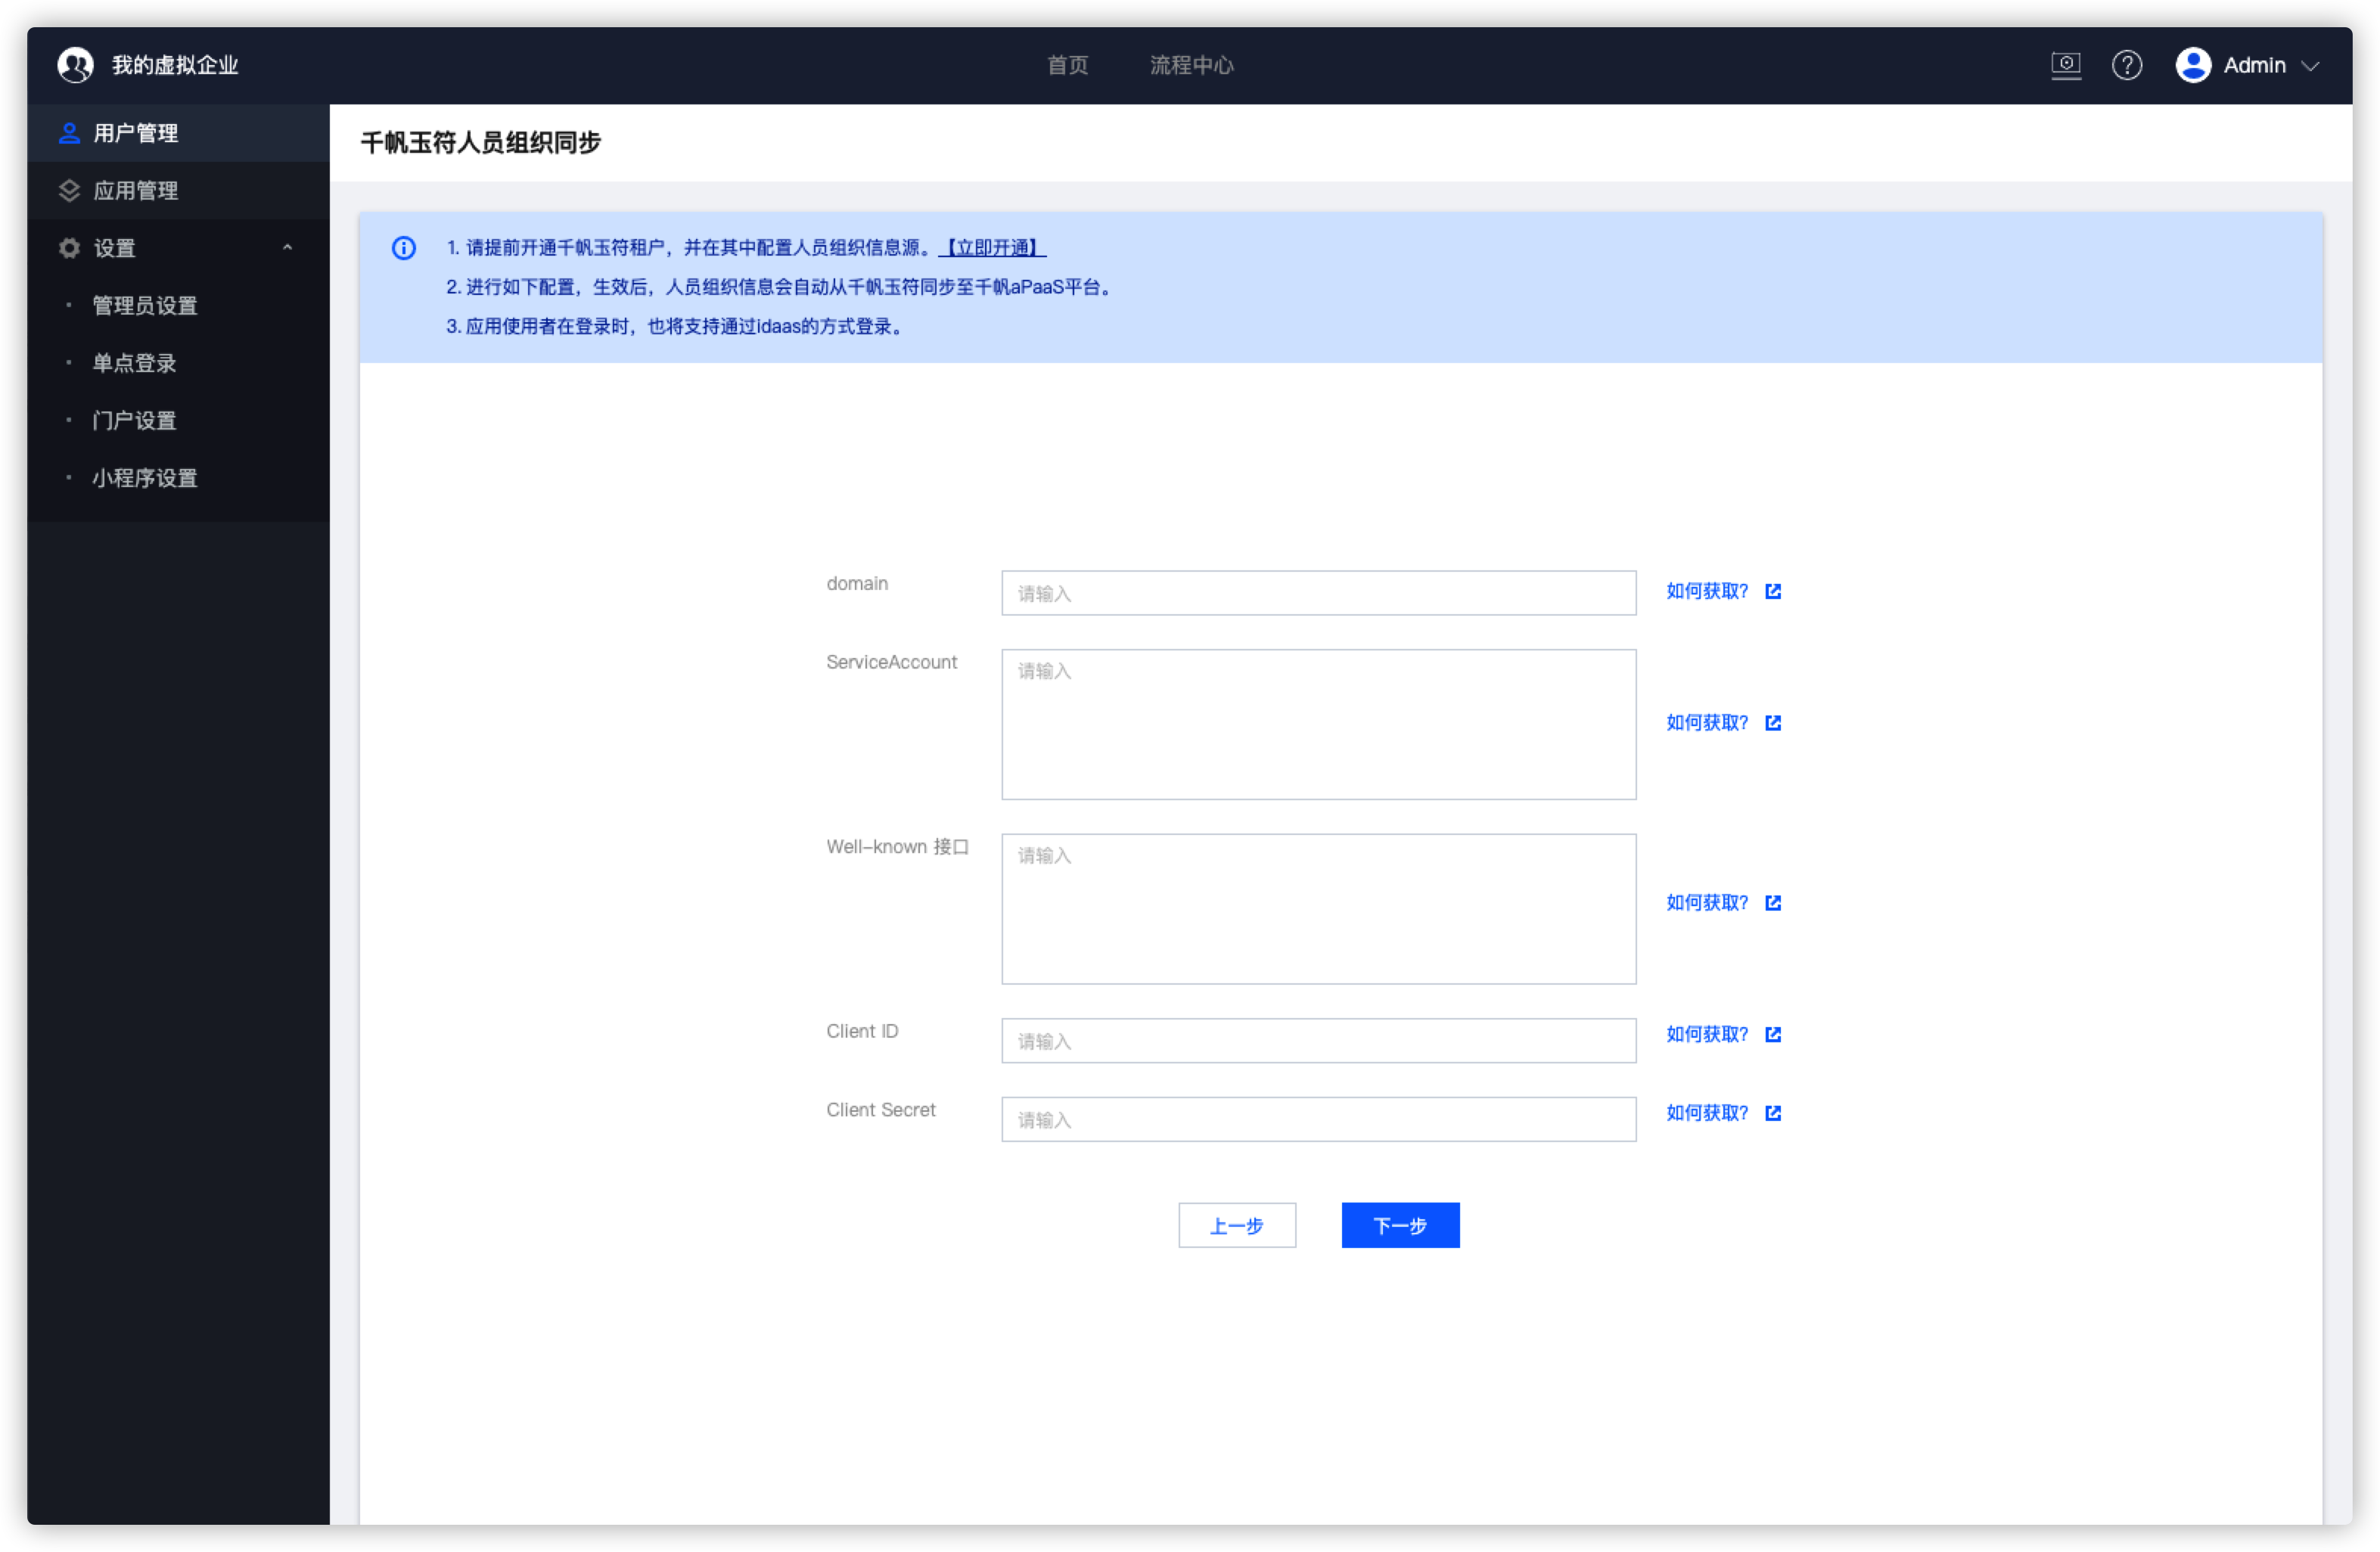Image resolution: width=2380 pixels, height=1552 pixels.
Task: Focus the Well-known 接口 text area
Action: 1318,908
